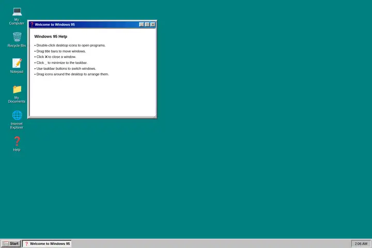This screenshot has width=372, height=248.
Task: Click the 'Double-click desktop icons to open programs' line
Action: pyautogui.click(x=70, y=45)
